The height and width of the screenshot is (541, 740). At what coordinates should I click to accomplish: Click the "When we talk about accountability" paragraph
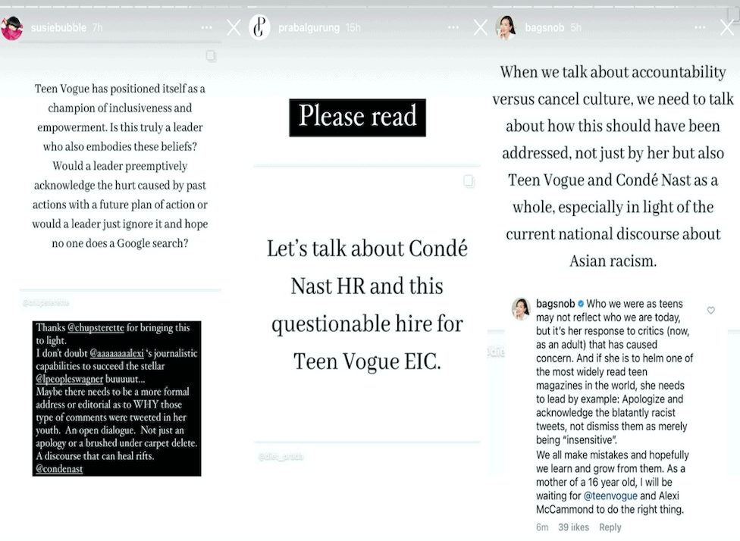click(613, 167)
